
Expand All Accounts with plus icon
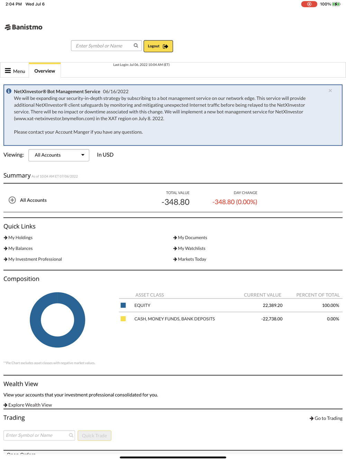12,200
